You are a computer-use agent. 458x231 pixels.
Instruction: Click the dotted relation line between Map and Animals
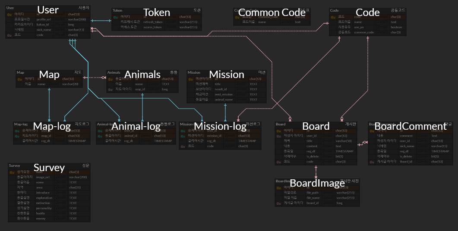[95, 78]
